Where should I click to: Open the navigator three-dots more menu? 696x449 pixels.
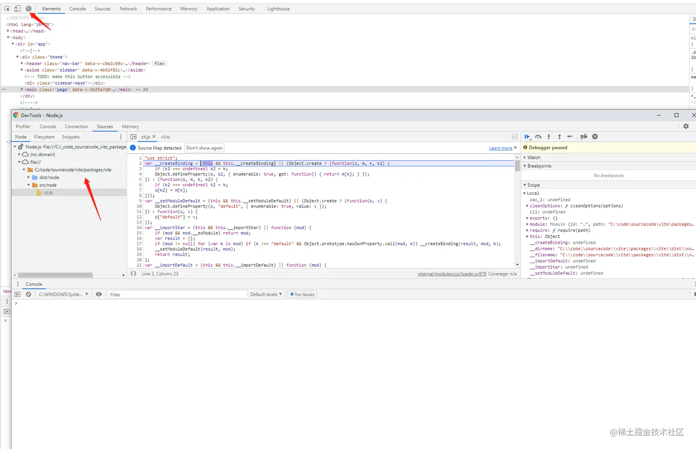(121, 137)
